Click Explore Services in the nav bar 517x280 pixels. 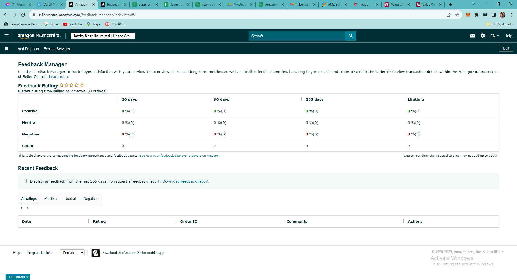57,49
